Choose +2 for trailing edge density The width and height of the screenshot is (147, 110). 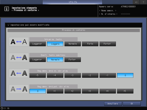pos(73,91)
